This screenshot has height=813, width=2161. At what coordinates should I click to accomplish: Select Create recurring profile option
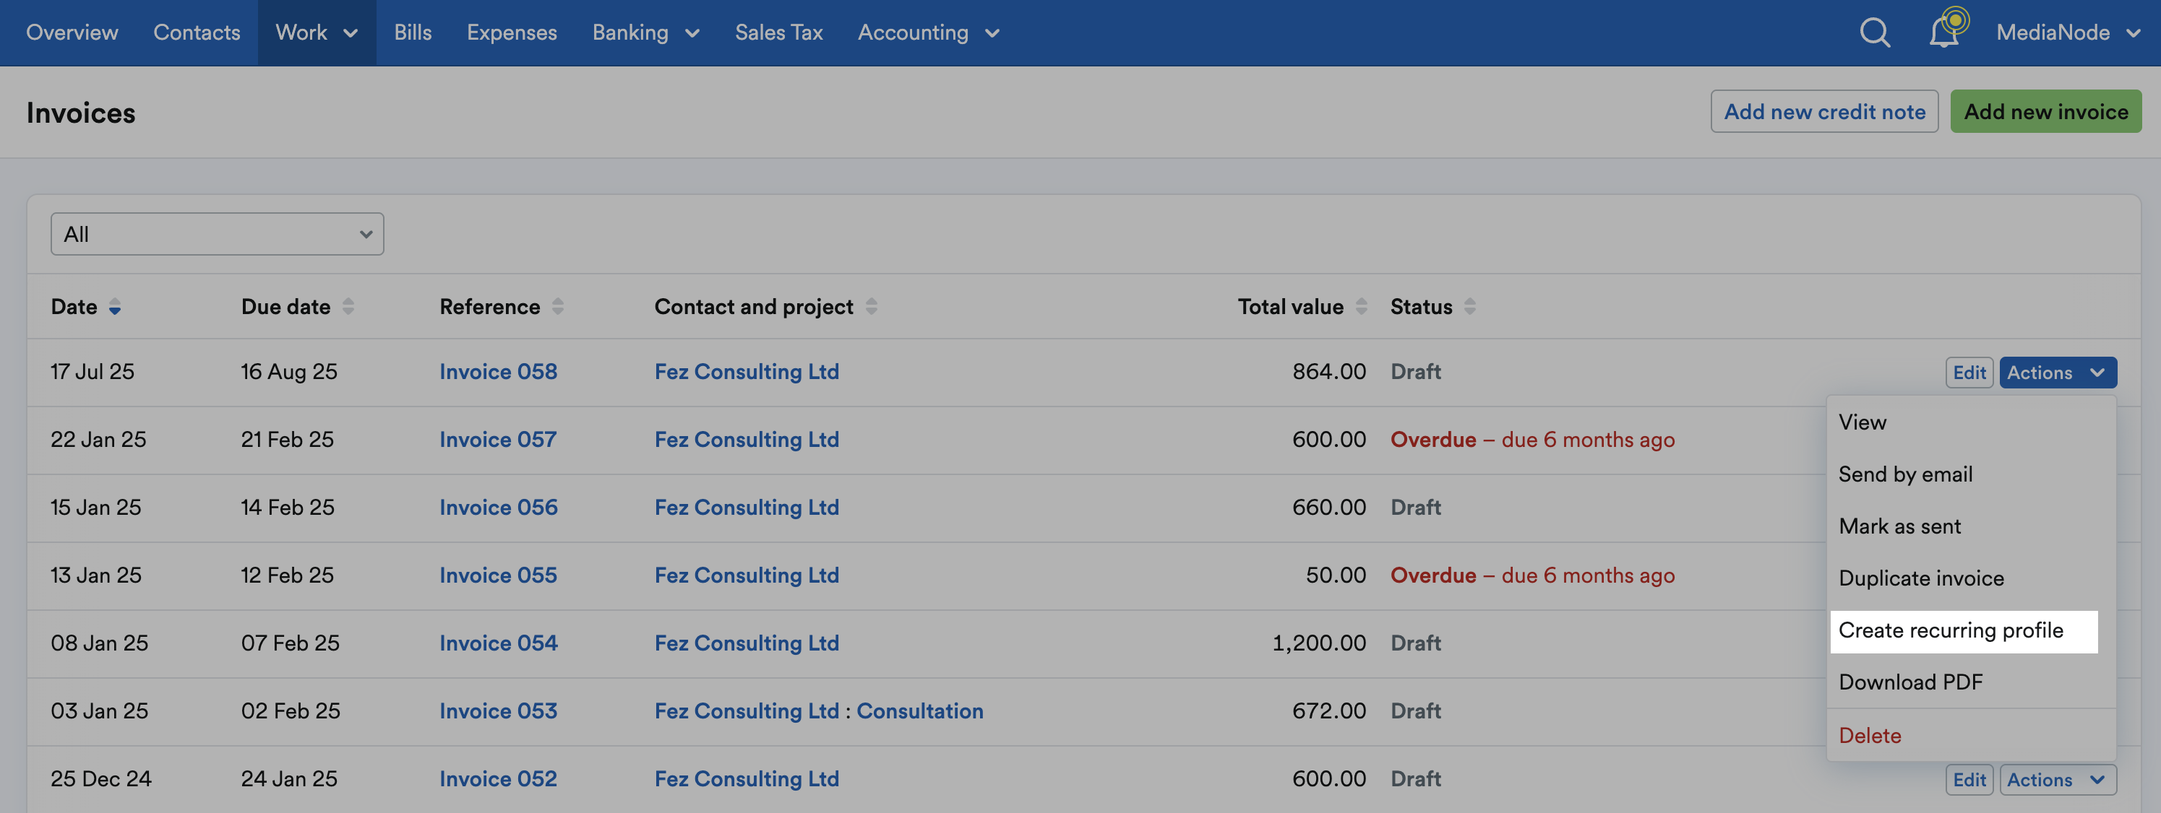1964,631
